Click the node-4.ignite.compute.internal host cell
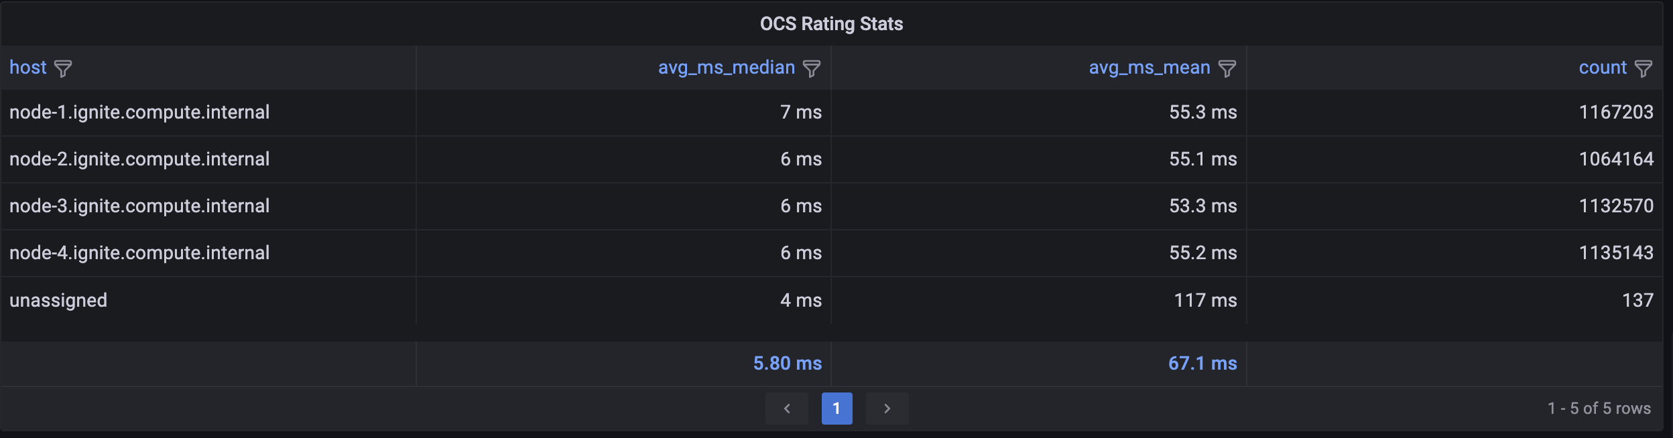 click(139, 253)
